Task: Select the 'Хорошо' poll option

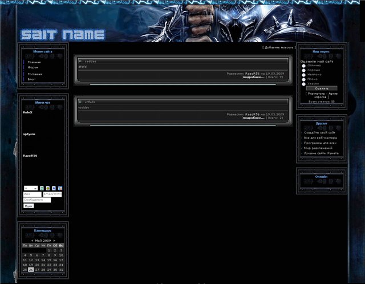Action: [303, 70]
